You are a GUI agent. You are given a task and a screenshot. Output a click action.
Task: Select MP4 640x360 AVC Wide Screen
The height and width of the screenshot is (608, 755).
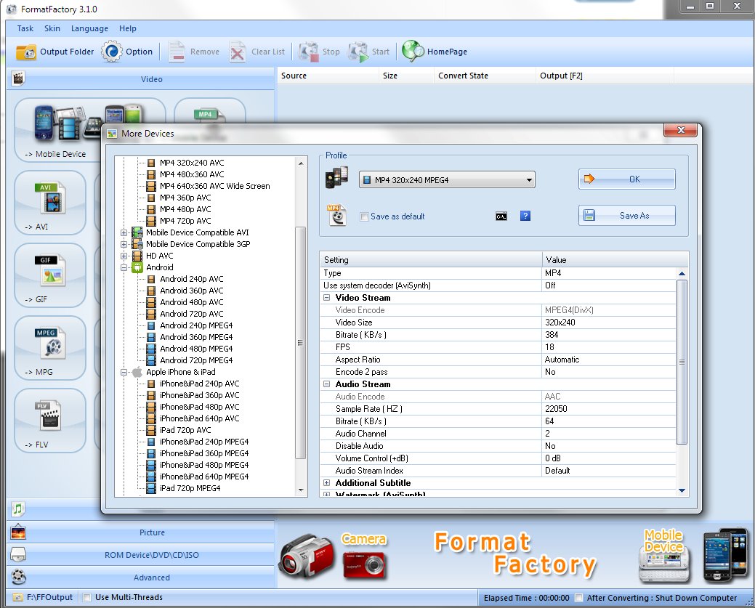pyautogui.click(x=215, y=186)
